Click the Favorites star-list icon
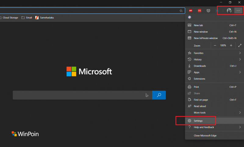 [x=189, y=53]
